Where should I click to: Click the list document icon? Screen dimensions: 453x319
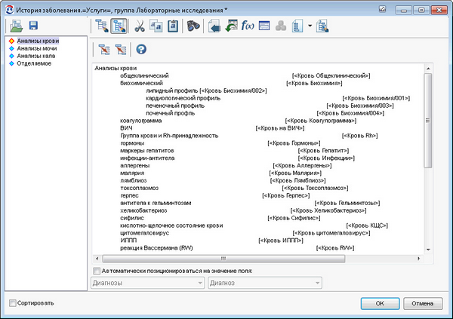tap(297, 26)
